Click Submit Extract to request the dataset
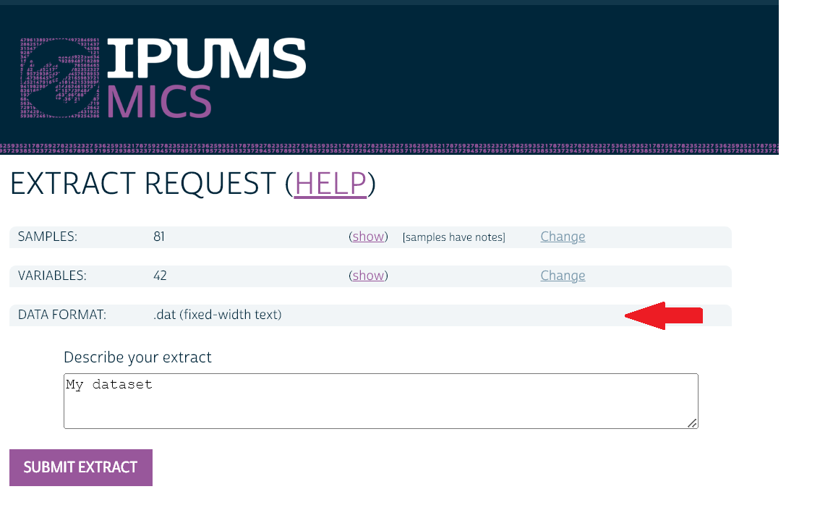This screenshot has width=833, height=510. [80, 467]
